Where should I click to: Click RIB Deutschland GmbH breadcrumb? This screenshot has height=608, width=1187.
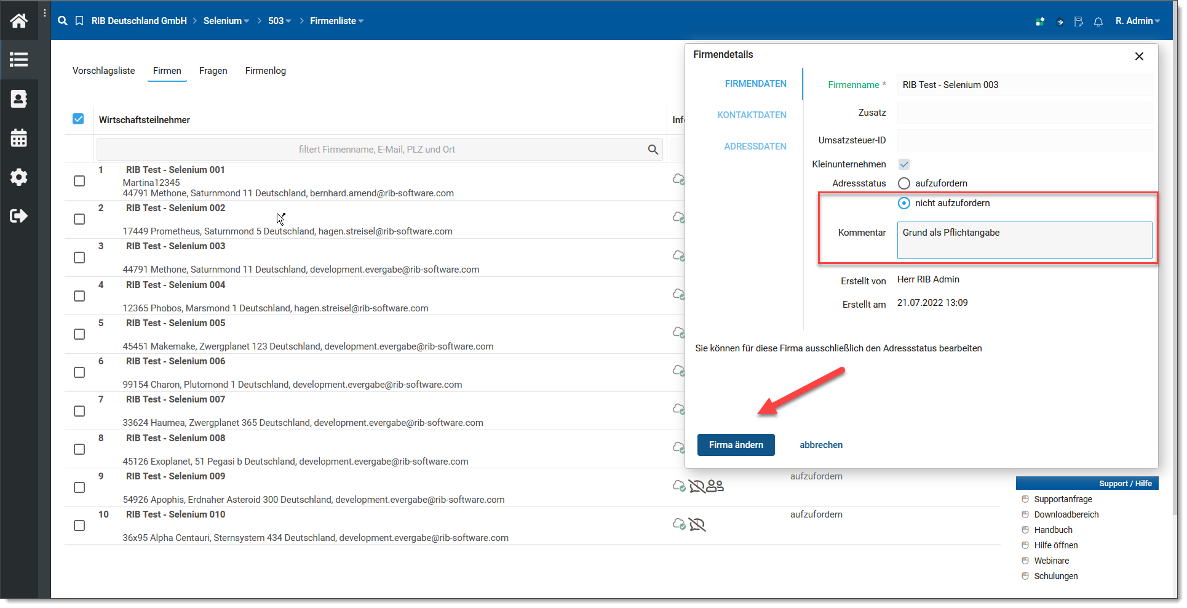(139, 21)
